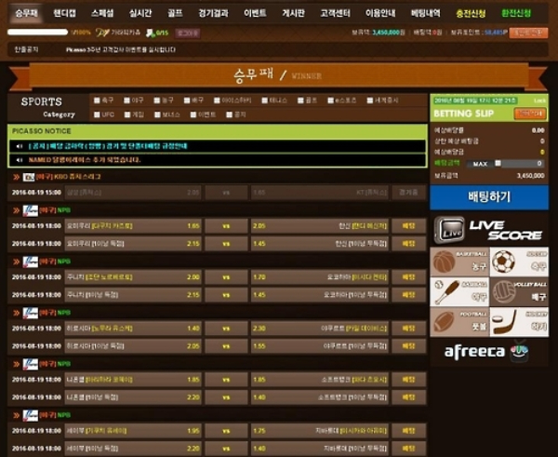Open the 경기결과 menu tab
The height and width of the screenshot is (457, 558).
(213, 13)
